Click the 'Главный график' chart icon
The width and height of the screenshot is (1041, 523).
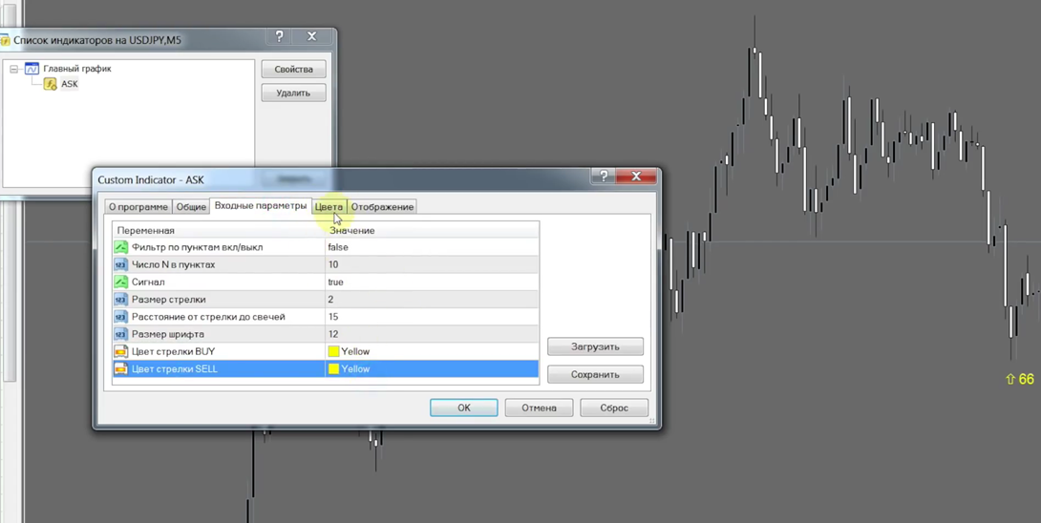pos(32,69)
